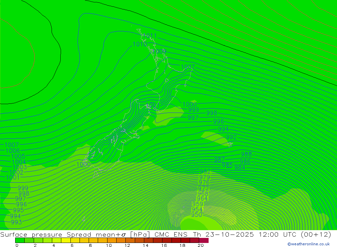Pick the dark red swatch just before 20
The height and width of the screenshot is (247, 337).
(x=195, y=240)
